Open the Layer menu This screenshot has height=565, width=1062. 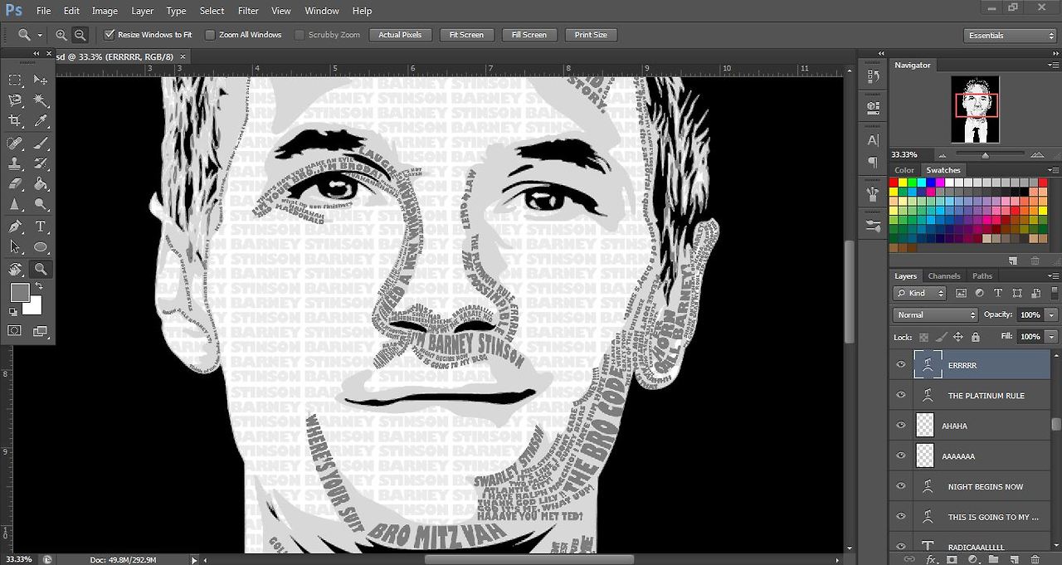coord(143,11)
